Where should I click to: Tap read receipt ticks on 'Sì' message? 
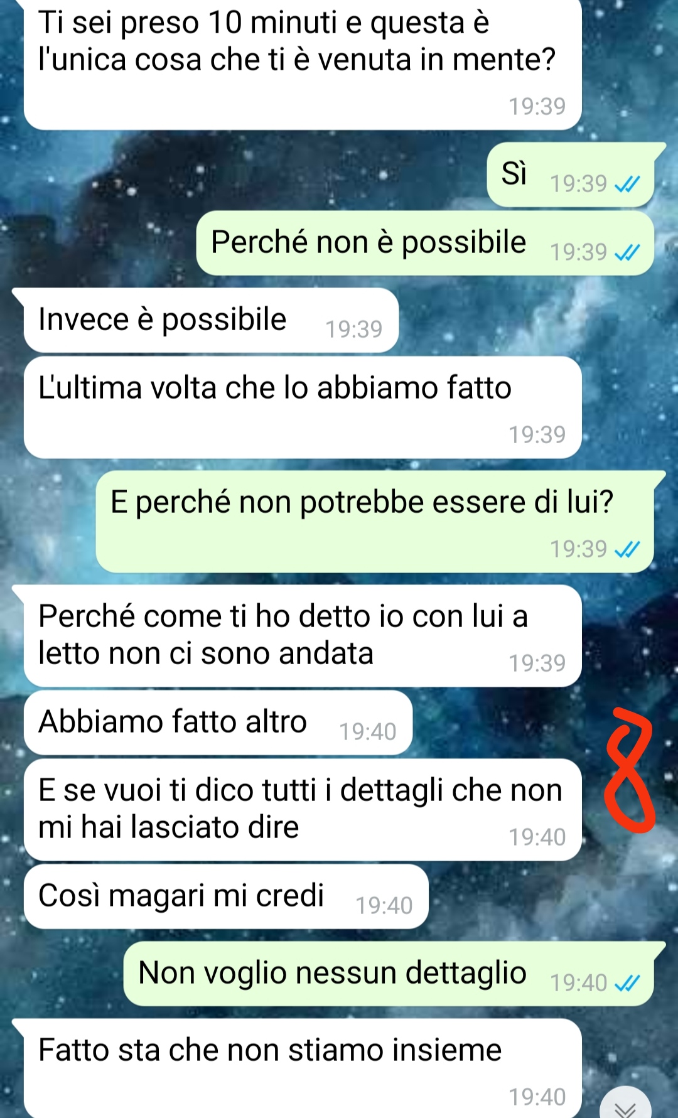coord(627,184)
